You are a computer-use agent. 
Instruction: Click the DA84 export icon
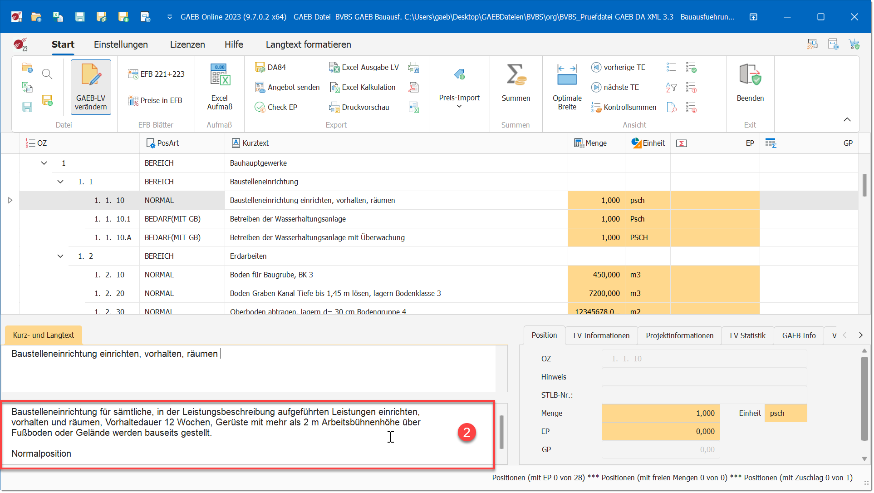click(260, 67)
